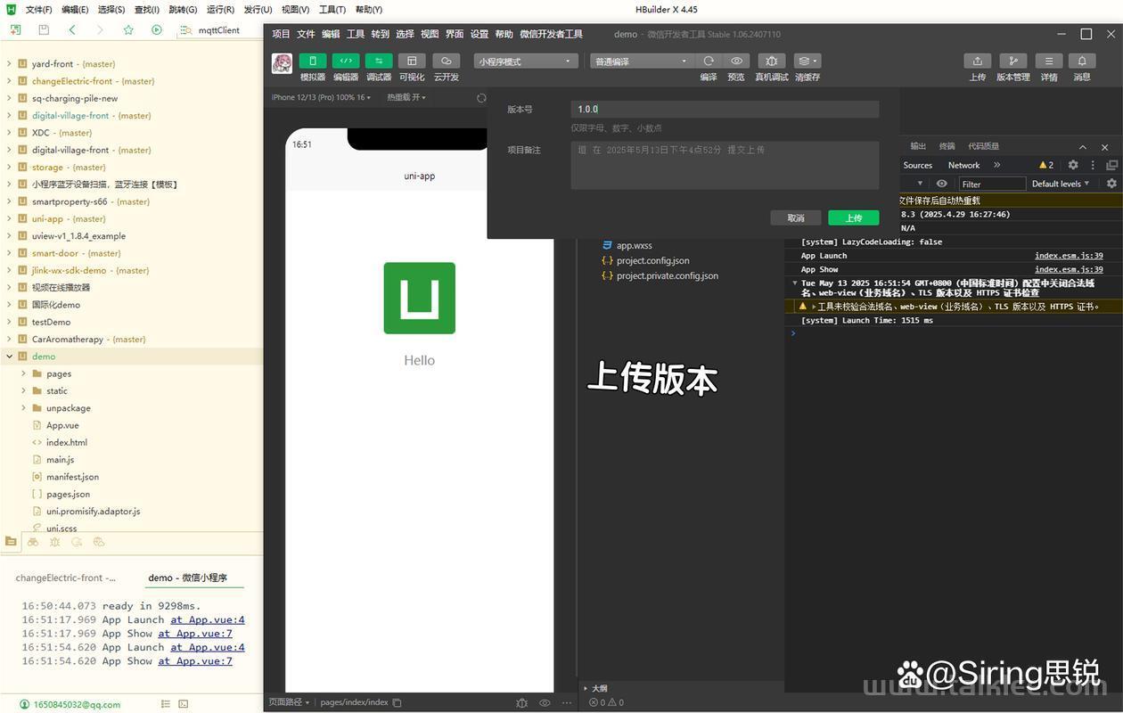The width and height of the screenshot is (1123, 713).
Task: Click the HBuilder run play icon
Action: pos(157,29)
